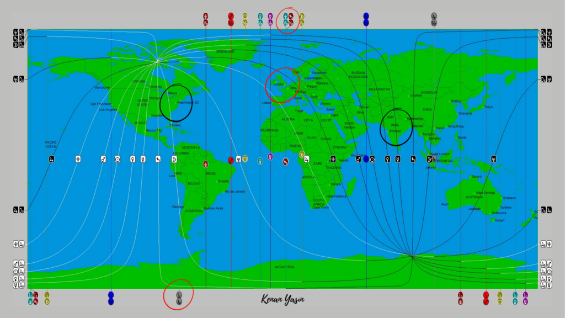
Task: Click the Washington DC label
Action: click(188, 102)
